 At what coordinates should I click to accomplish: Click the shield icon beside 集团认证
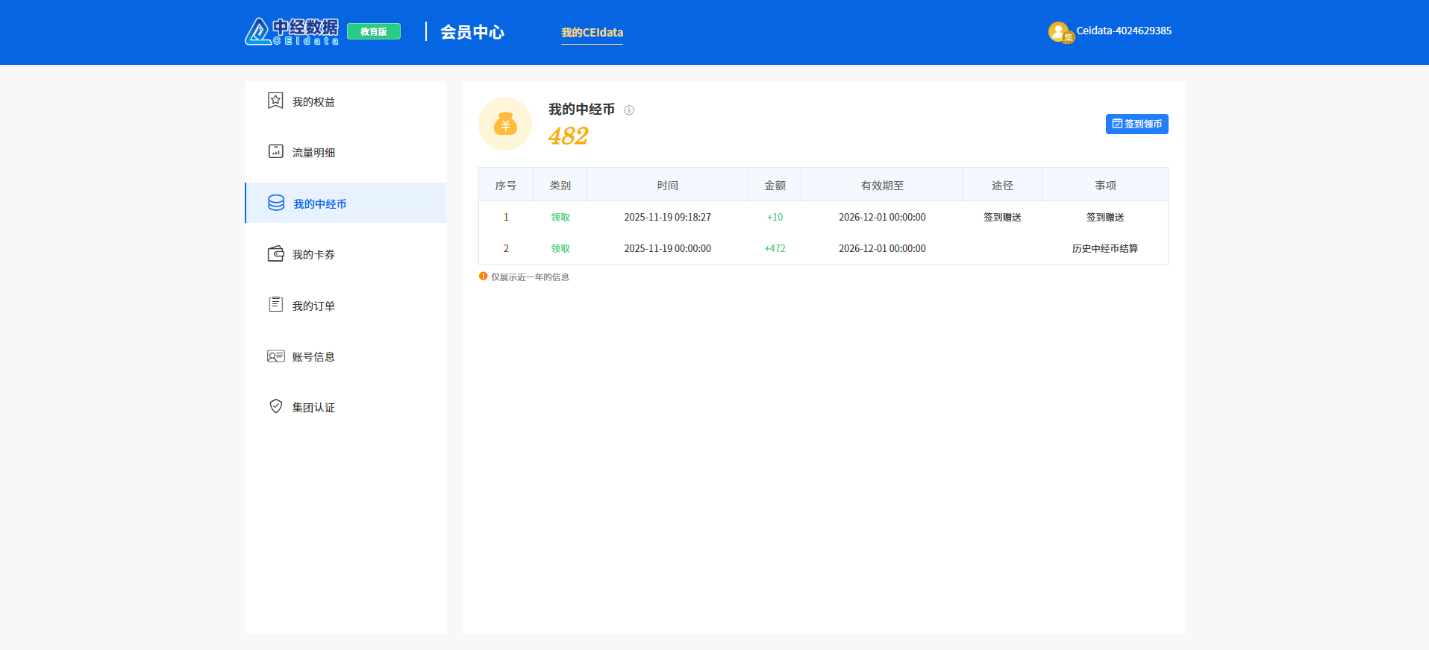[275, 406]
